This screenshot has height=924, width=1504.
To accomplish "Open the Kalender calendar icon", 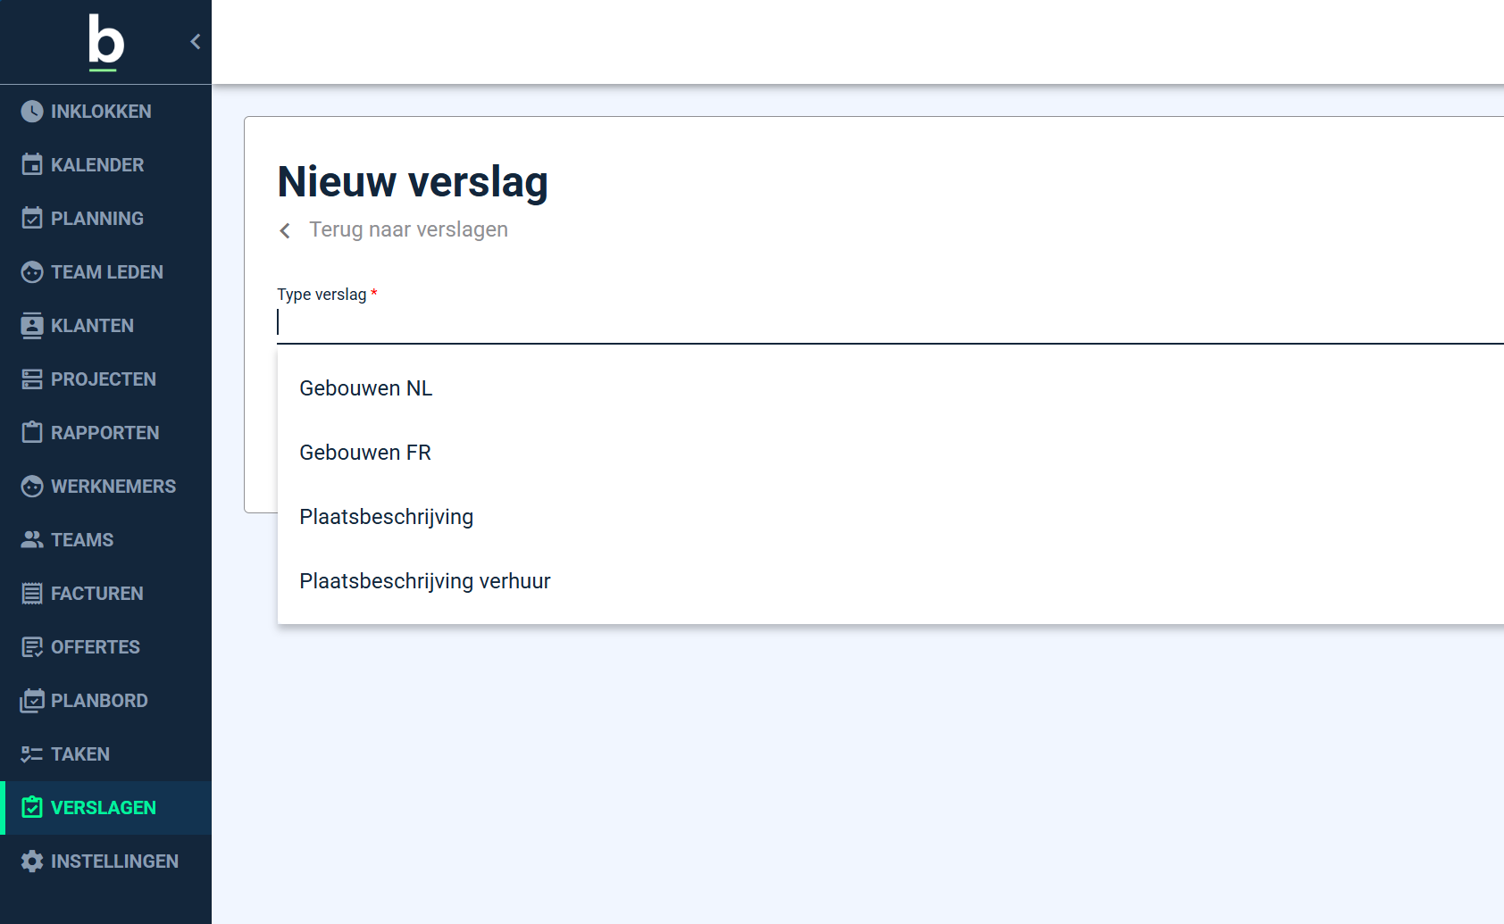I will click(32, 165).
